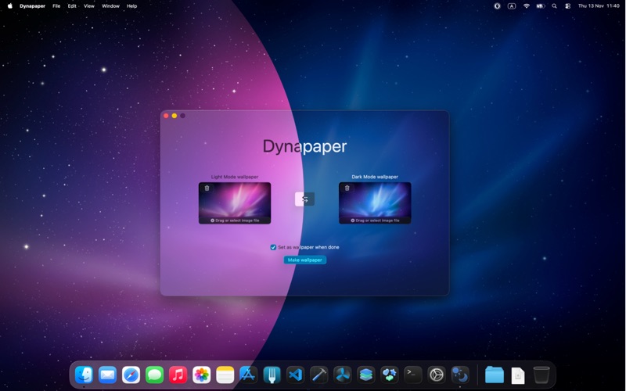Open System Settings gear dock icon
The width and height of the screenshot is (626, 391).
[x=437, y=375]
